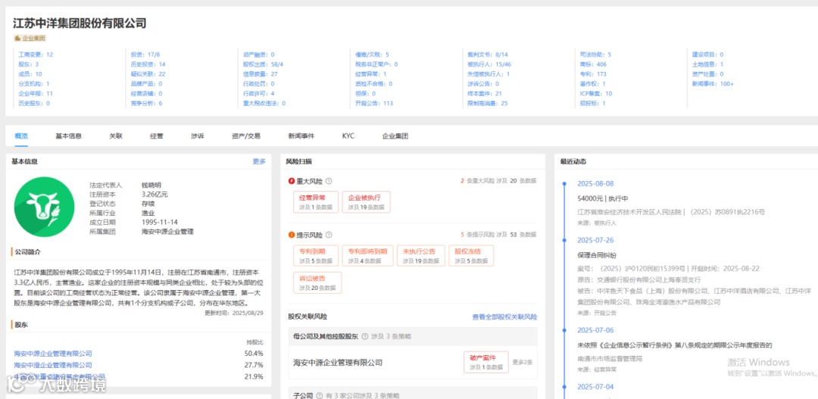Click 裁判文书: 8/14 stat link
The image size is (818, 399).
[488, 55]
